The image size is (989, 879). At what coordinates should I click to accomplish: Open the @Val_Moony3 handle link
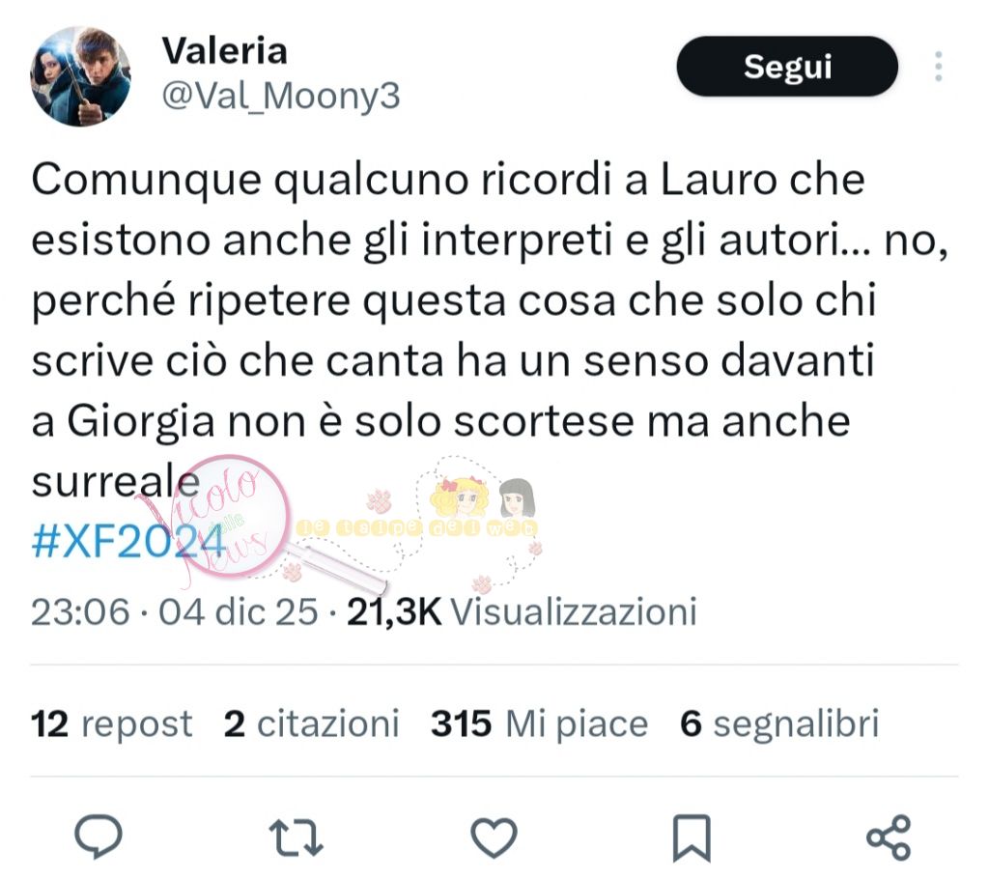[281, 97]
